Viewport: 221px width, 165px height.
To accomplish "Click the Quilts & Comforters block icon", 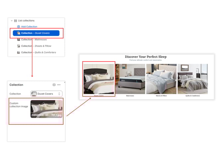I will [19, 52].
